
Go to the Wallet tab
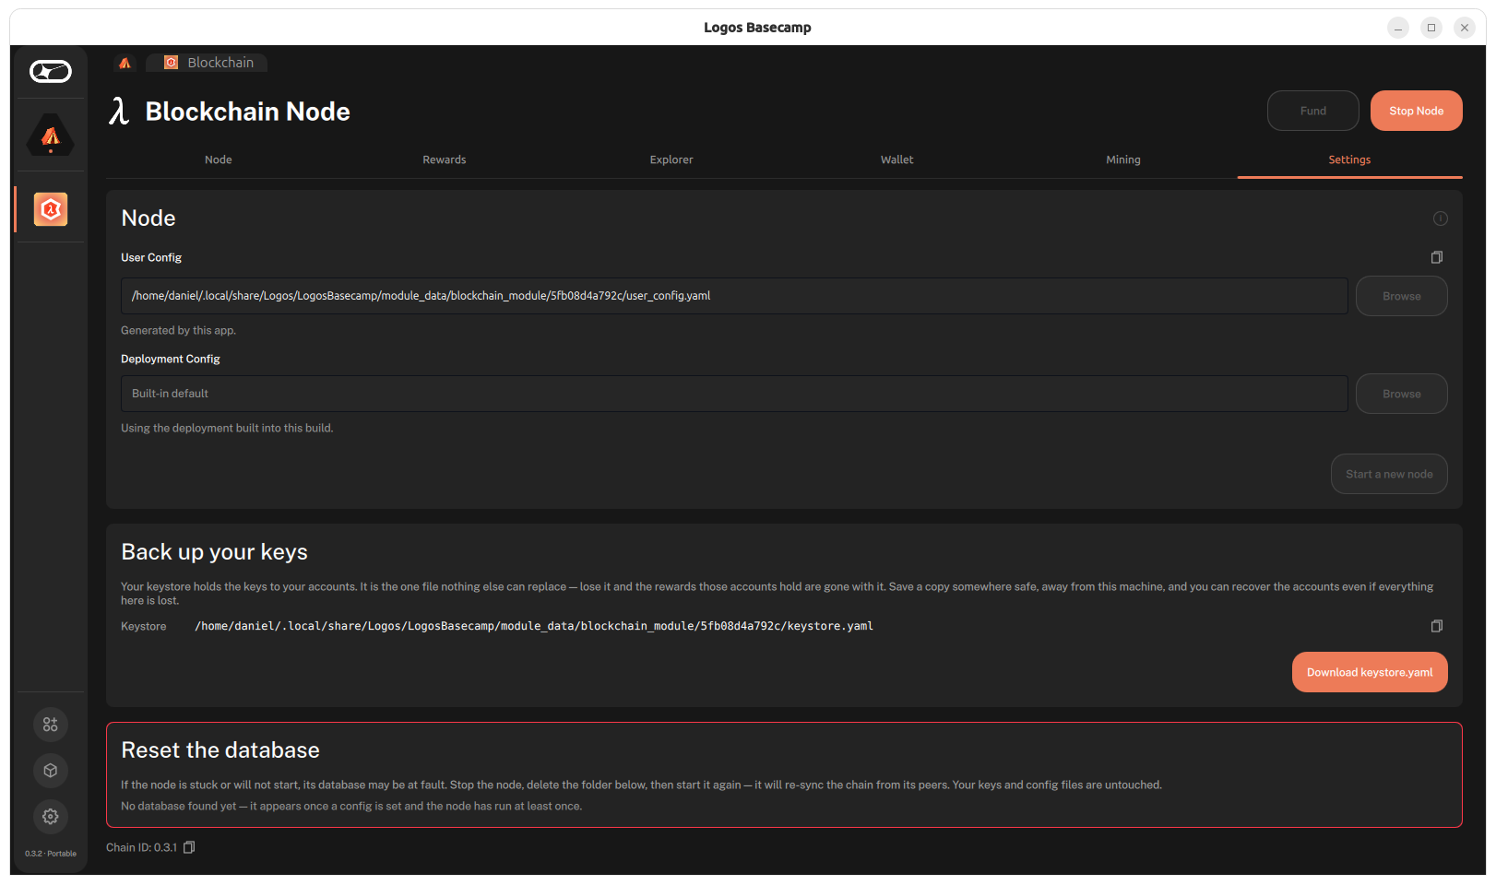[x=897, y=159]
